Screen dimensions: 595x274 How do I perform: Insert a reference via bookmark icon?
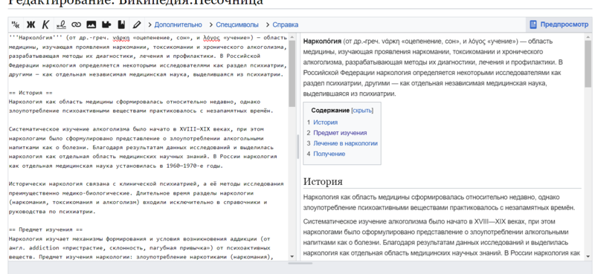121,25
